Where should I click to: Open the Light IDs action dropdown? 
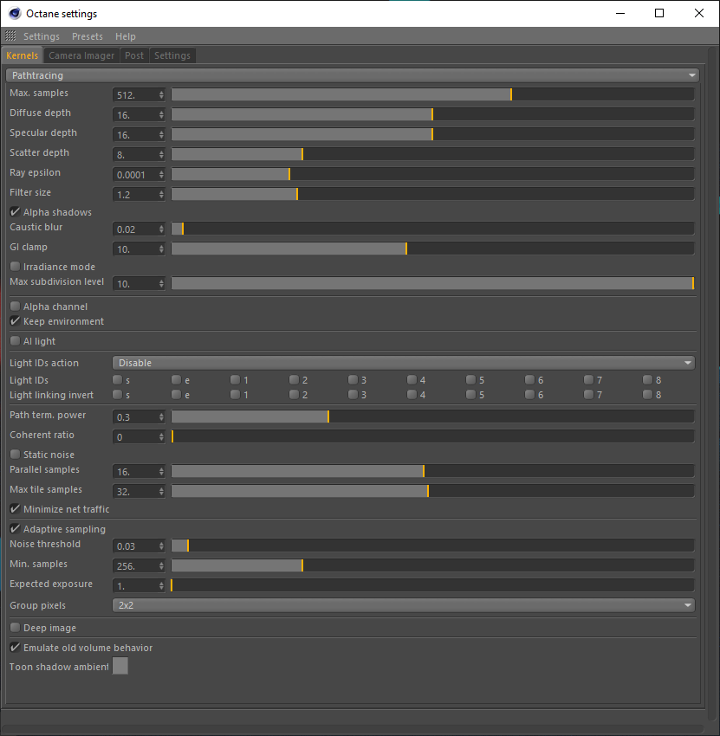(404, 363)
